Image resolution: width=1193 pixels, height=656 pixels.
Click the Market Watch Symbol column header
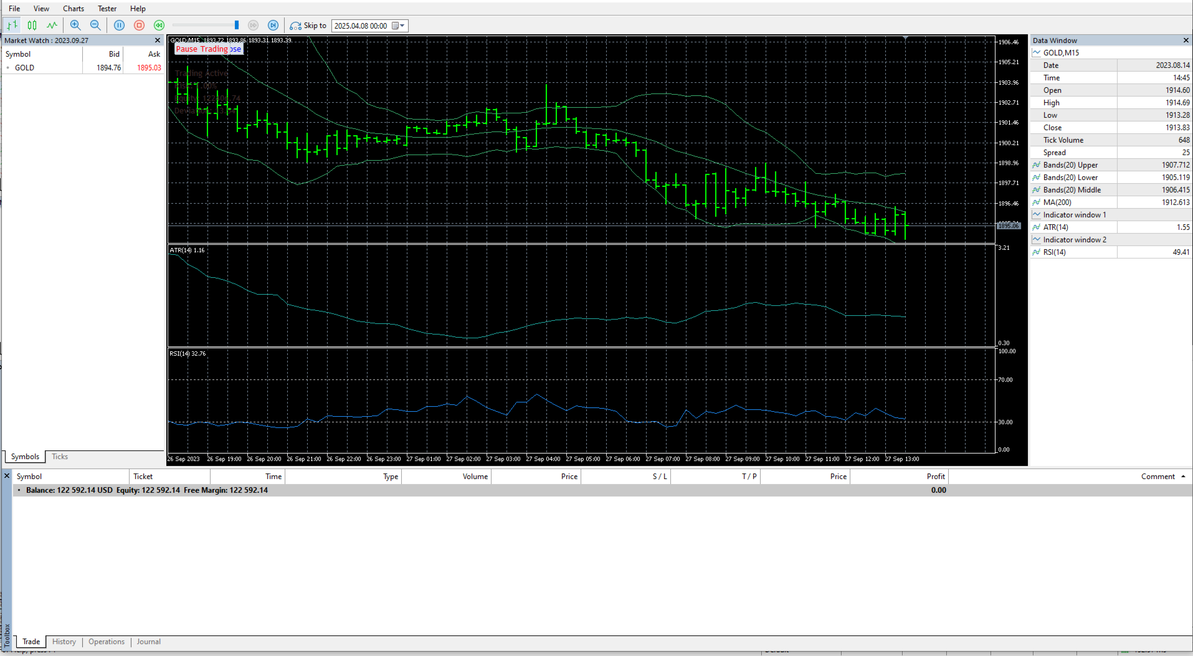(42, 54)
